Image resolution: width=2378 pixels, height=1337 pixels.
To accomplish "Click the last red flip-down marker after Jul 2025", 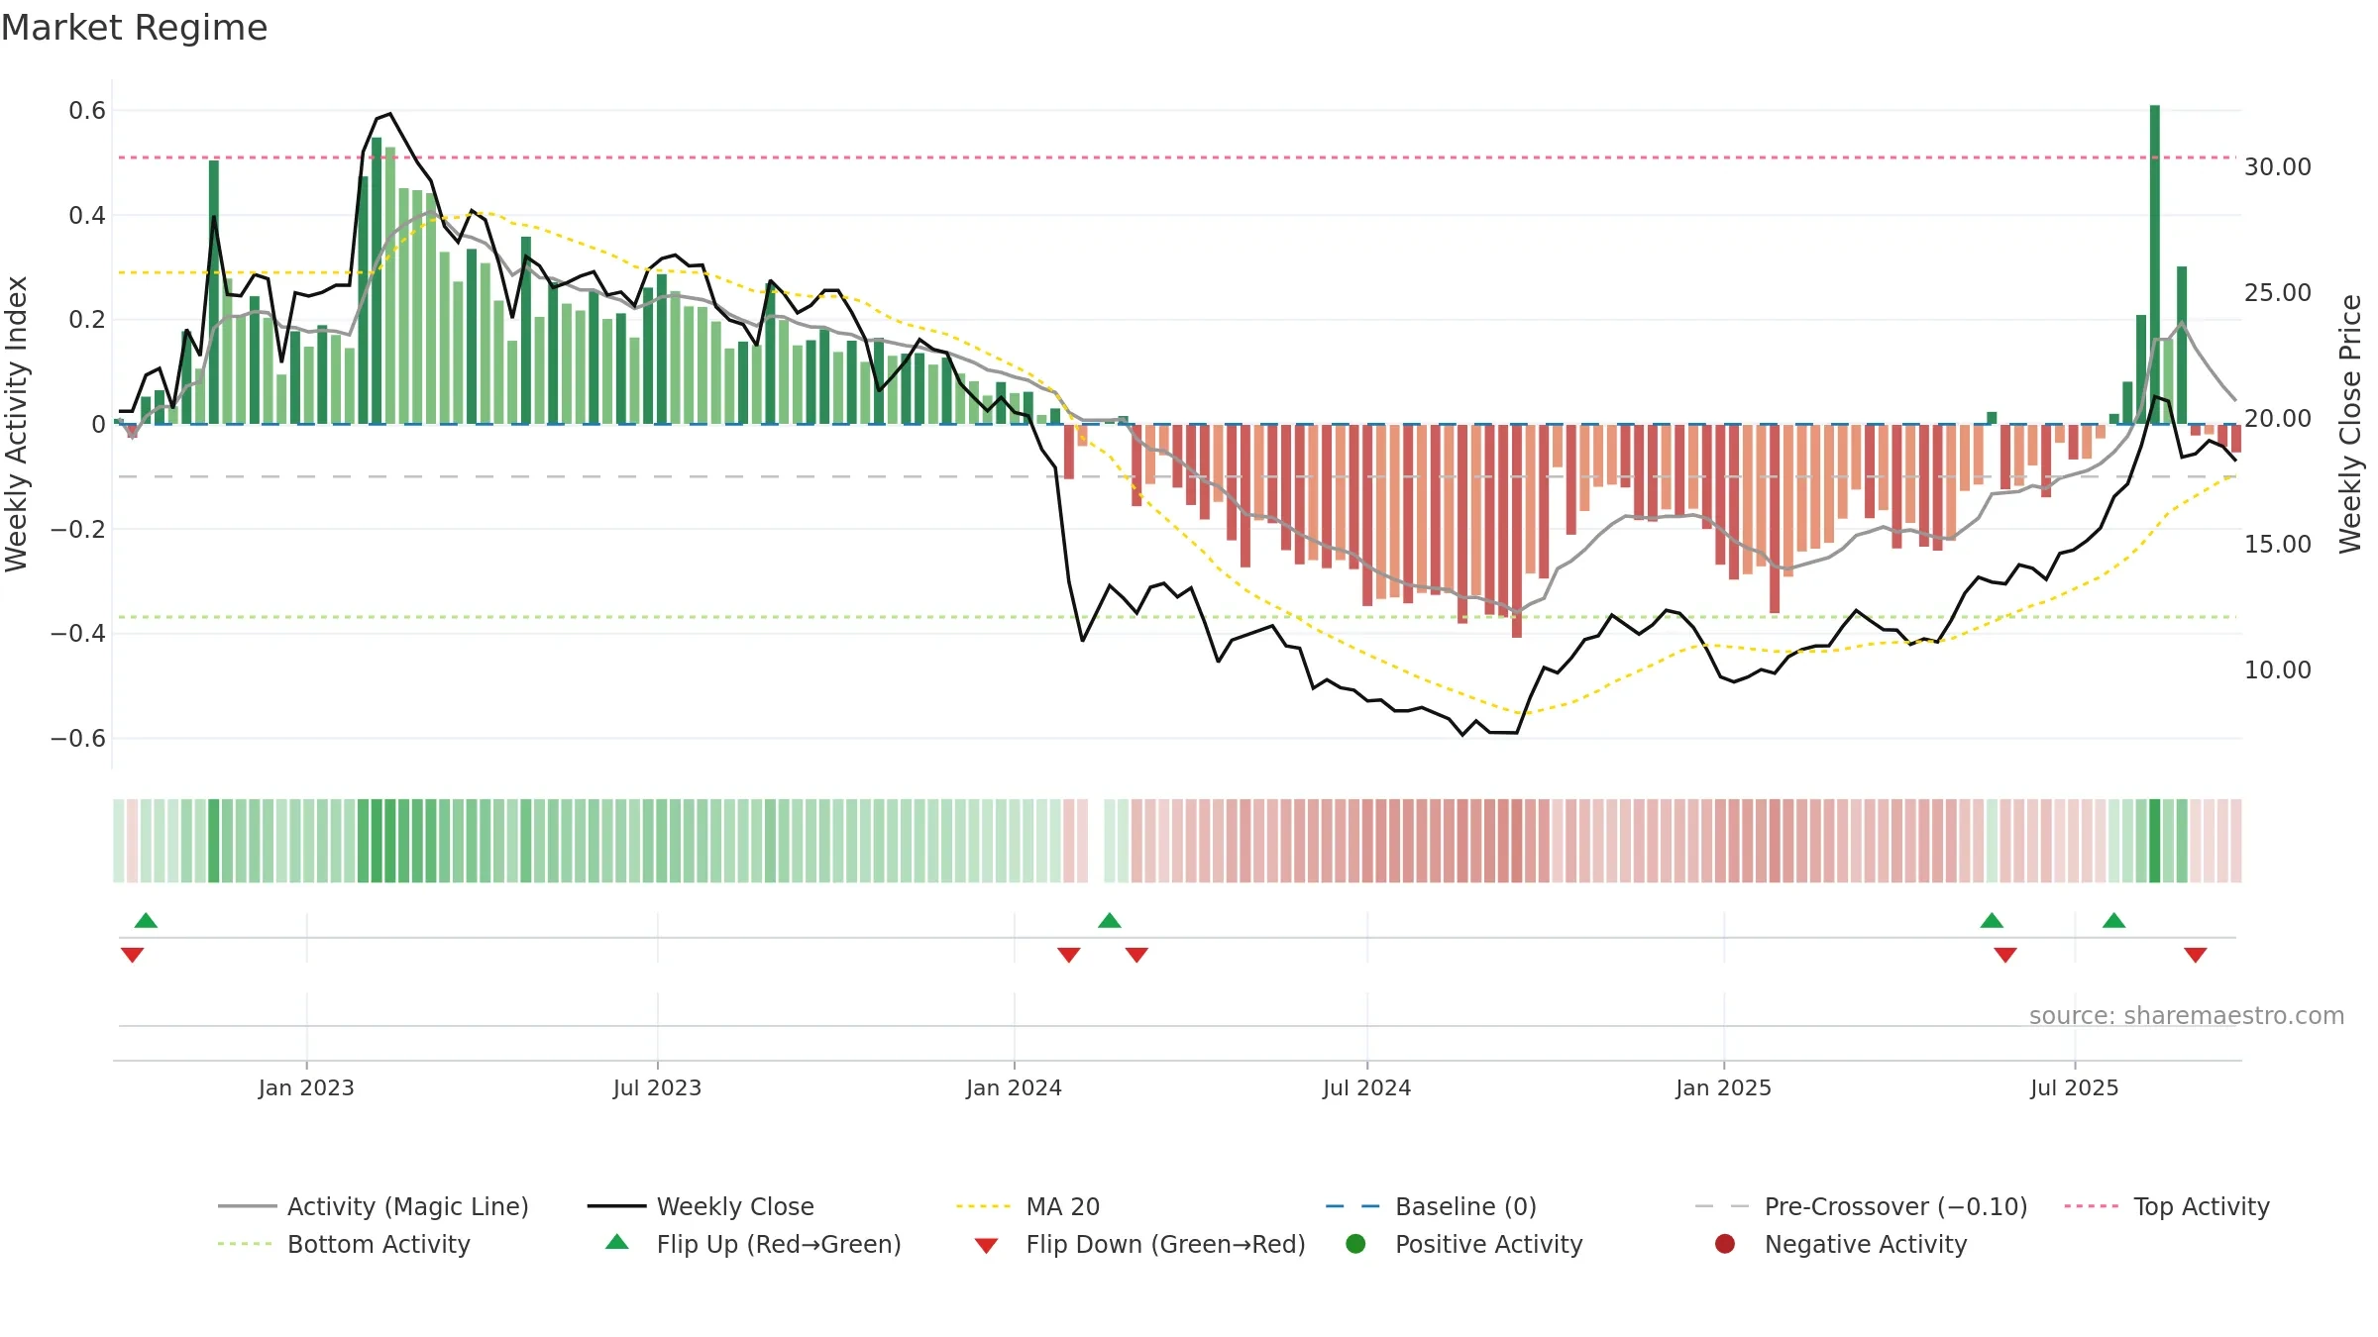I will [2195, 955].
